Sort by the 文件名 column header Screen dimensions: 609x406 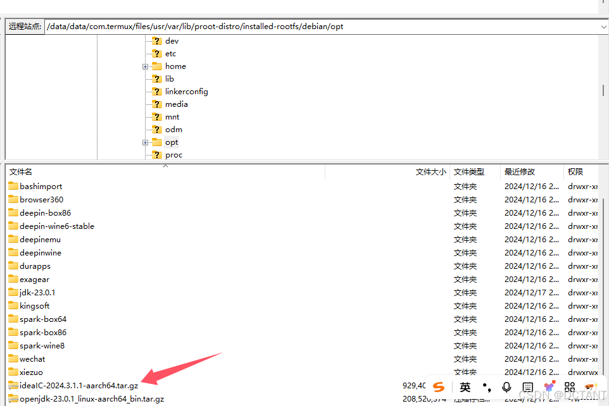click(x=165, y=172)
